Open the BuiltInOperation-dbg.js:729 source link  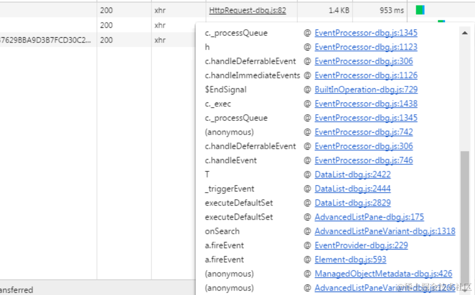tap(366, 89)
